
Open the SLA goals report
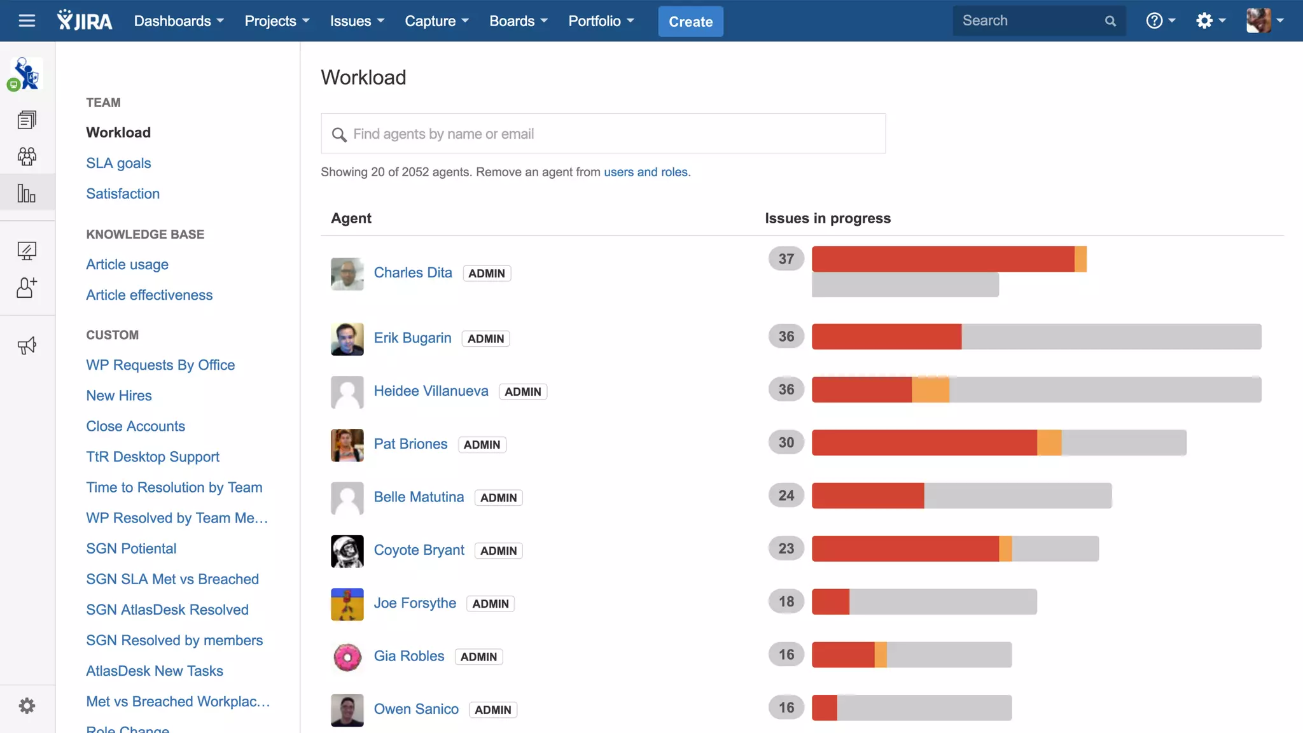point(118,163)
